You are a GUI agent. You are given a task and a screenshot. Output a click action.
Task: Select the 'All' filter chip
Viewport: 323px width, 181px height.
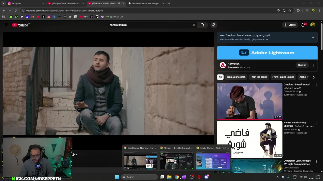point(220,77)
